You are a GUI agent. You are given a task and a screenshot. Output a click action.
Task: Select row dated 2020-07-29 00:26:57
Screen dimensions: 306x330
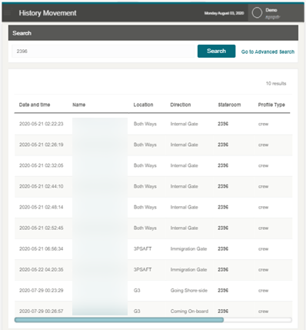click(153, 310)
